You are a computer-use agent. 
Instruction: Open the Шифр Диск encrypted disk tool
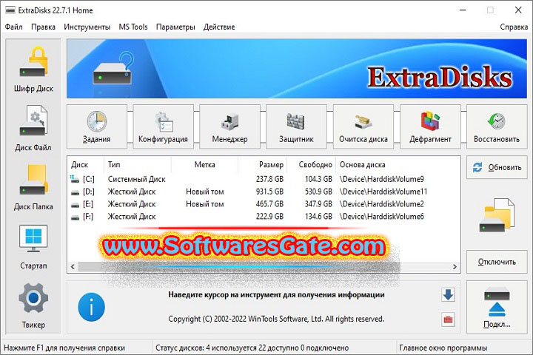coord(33,70)
